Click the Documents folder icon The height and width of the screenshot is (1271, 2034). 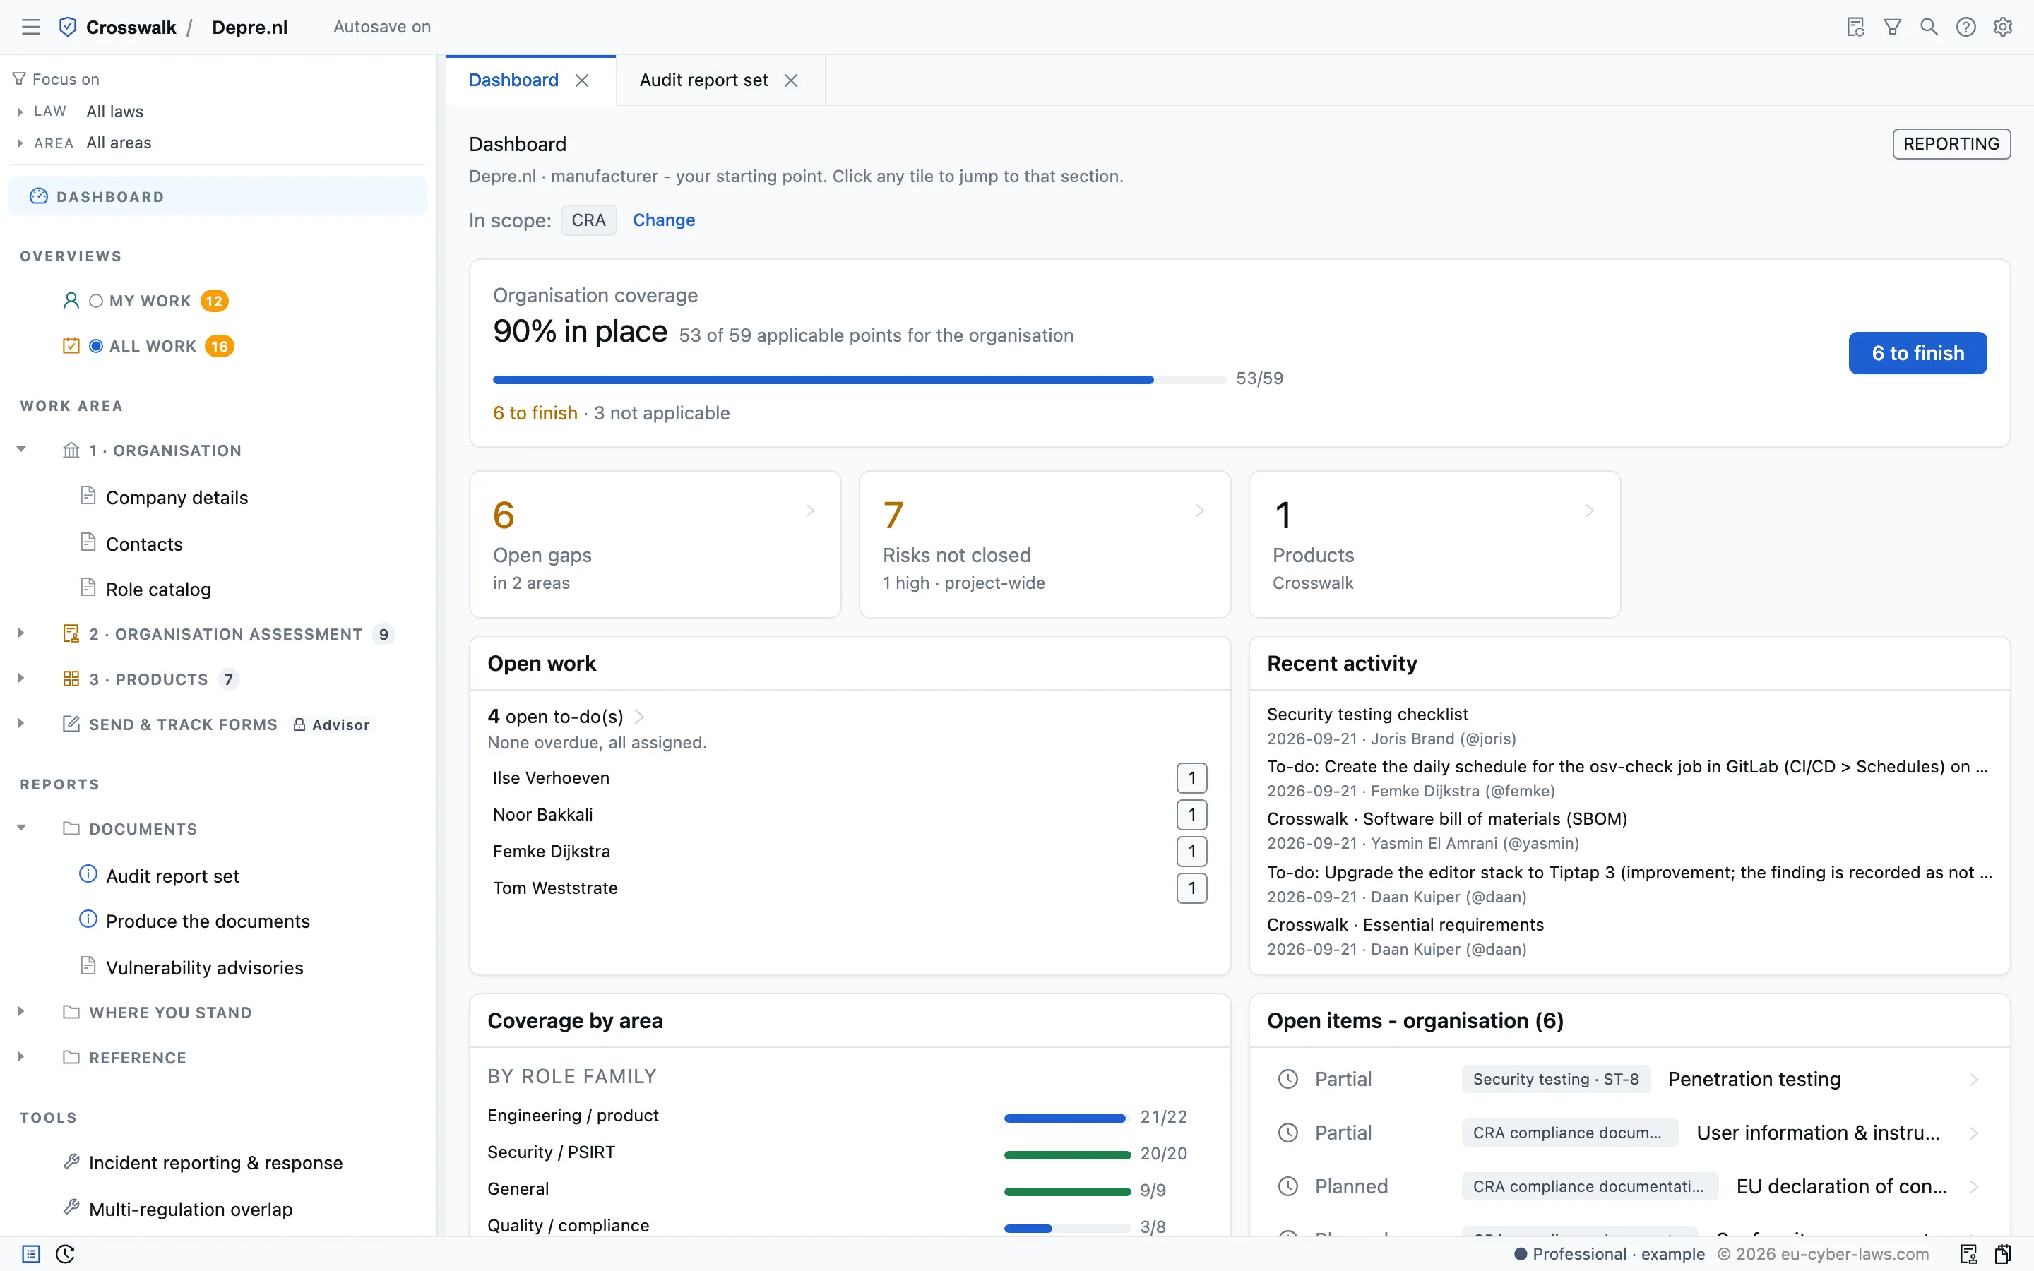click(x=71, y=829)
